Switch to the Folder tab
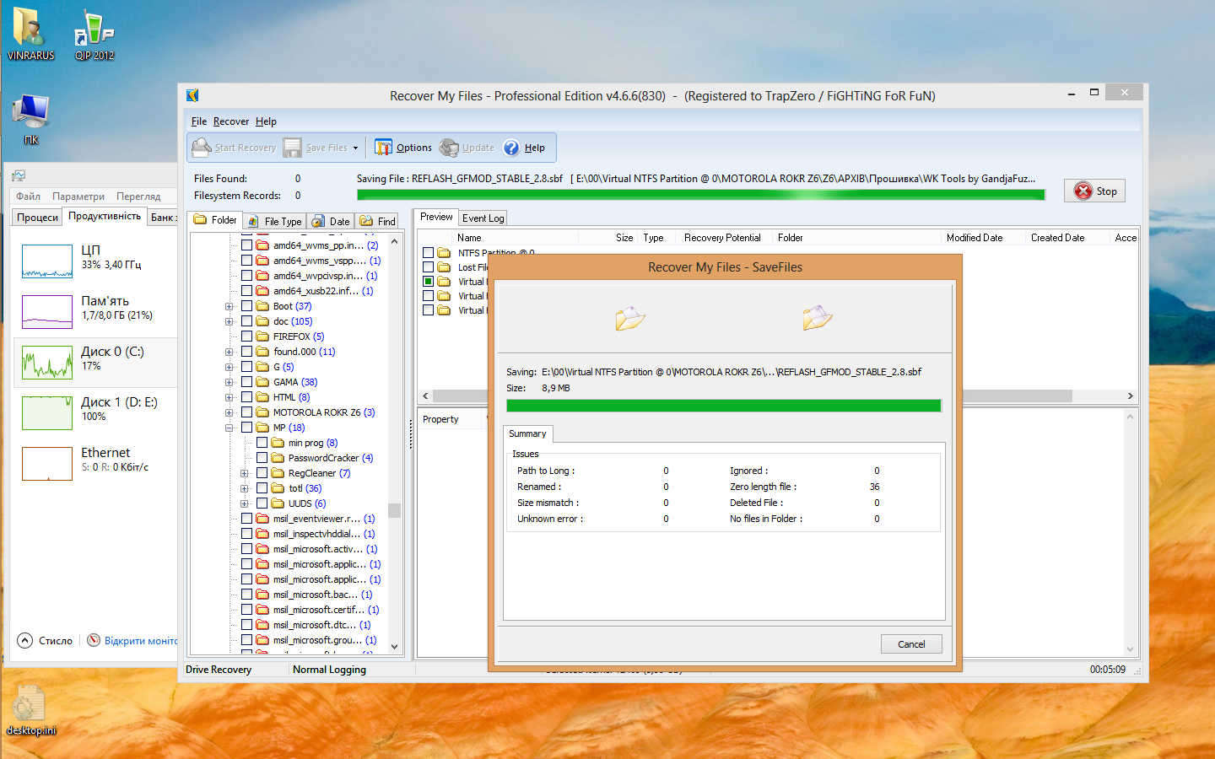Viewport: 1215px width, 759px height. click(x=215, y=220)
